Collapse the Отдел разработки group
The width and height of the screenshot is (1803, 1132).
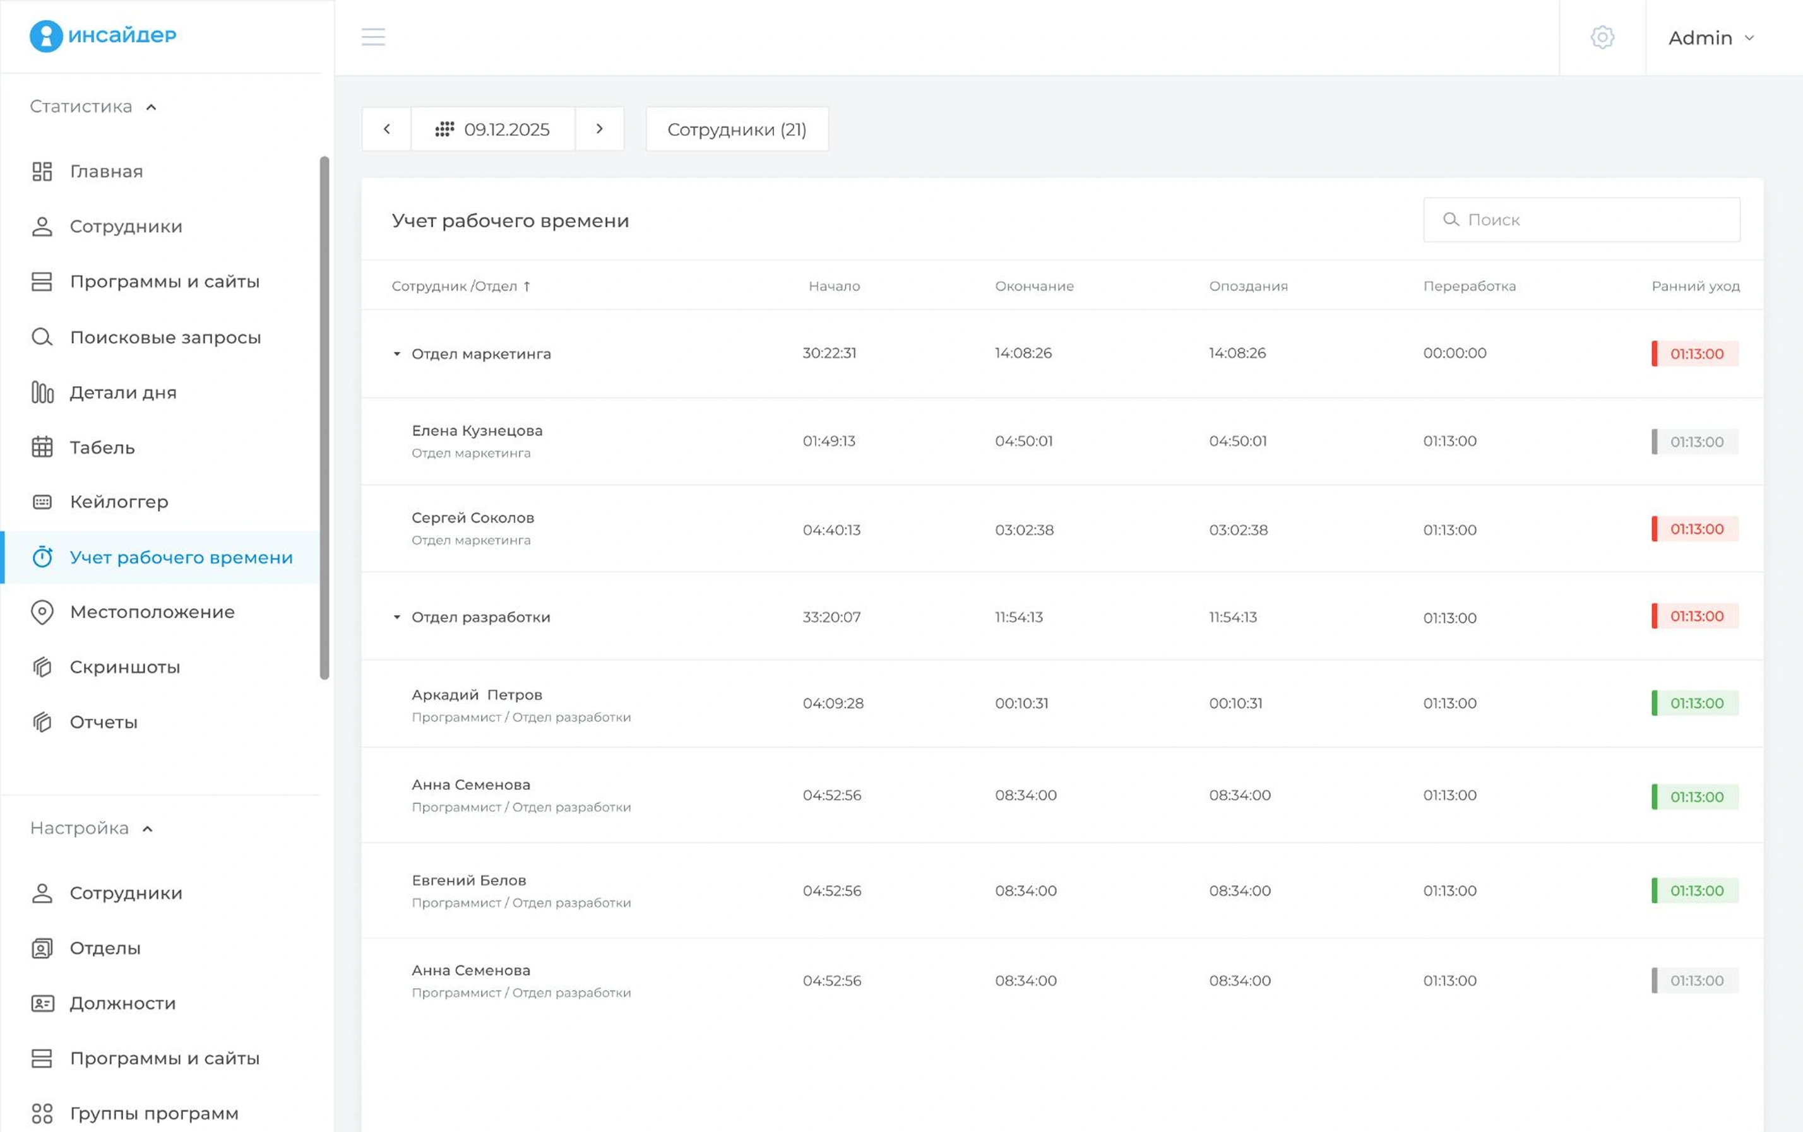tap(397, 617)
